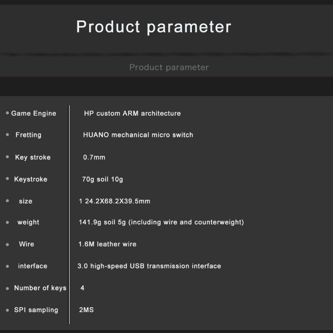Click the "SPI sampling" label
The image size is (333, 333).
coord(36,310)
